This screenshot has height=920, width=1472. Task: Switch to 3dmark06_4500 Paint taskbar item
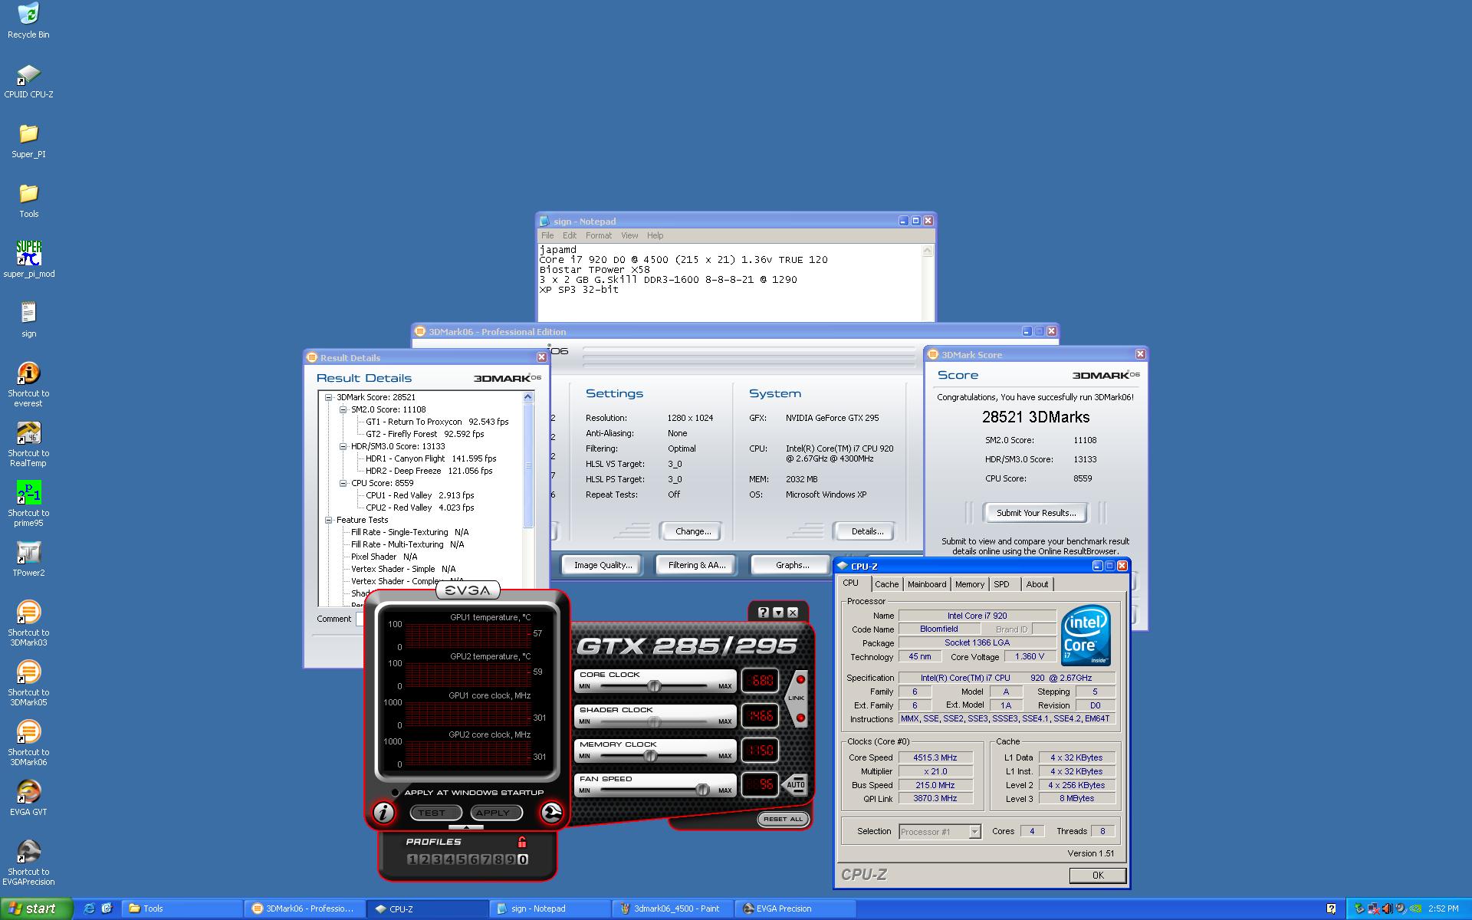click(x=671, y=909)
